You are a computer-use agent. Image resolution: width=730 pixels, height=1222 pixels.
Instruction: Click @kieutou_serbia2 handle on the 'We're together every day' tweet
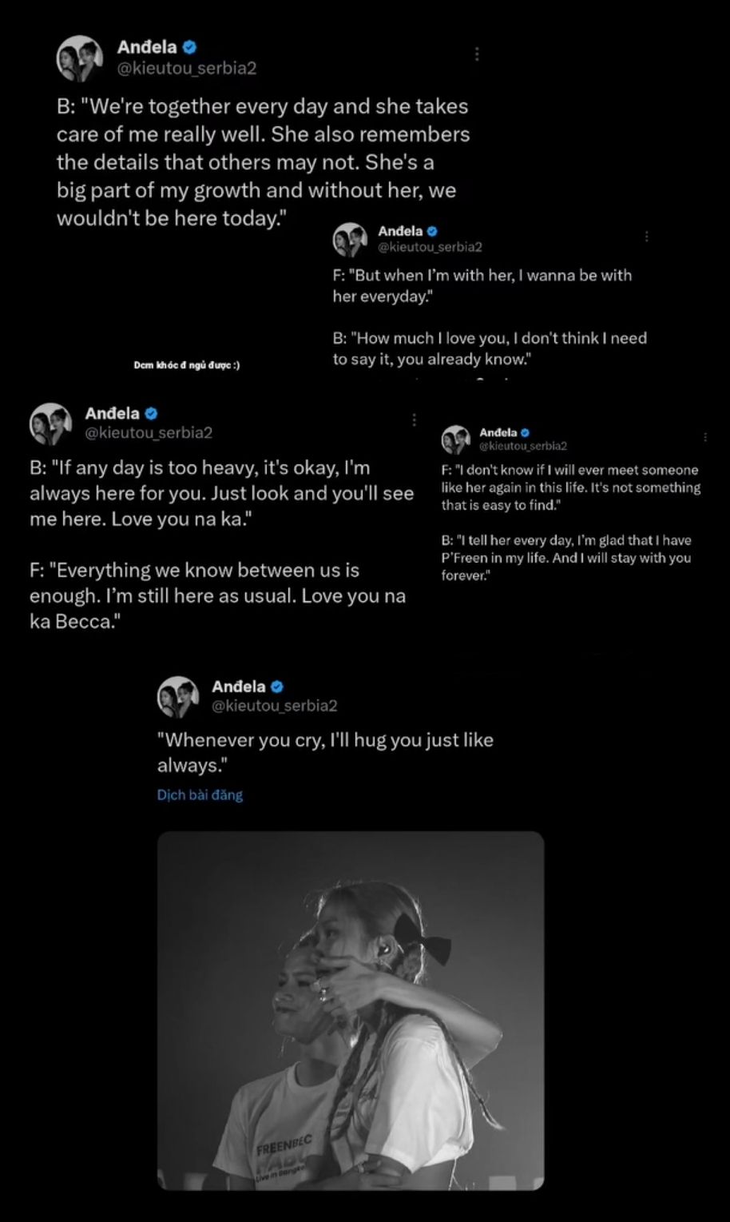[187, 69]
